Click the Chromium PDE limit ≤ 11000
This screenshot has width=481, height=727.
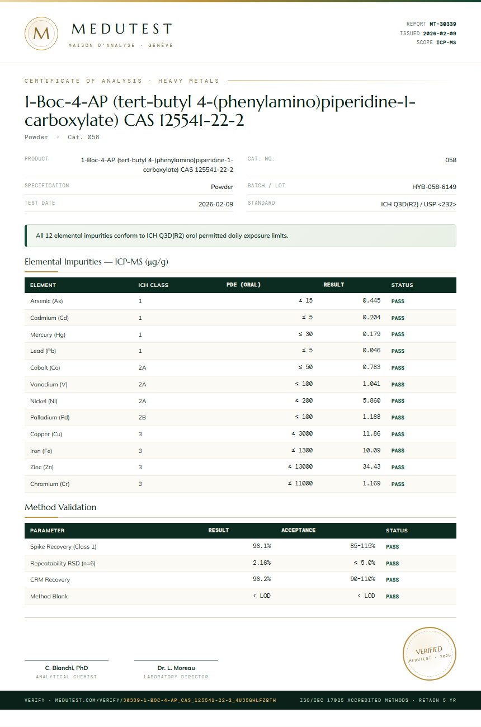click(300, 484)
